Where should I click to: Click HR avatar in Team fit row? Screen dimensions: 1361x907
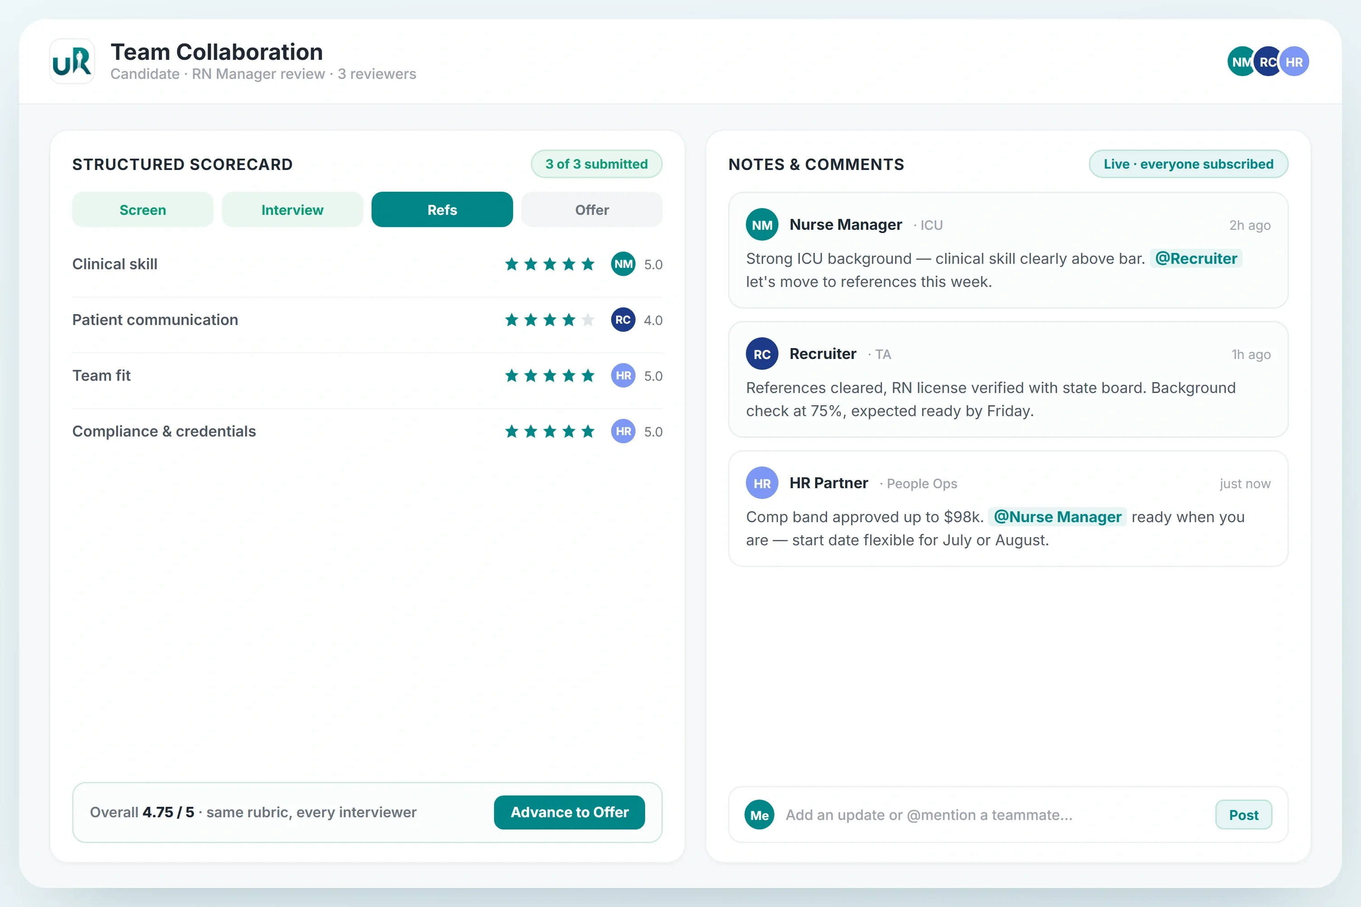pyautogui.click(x=623, y=376)
